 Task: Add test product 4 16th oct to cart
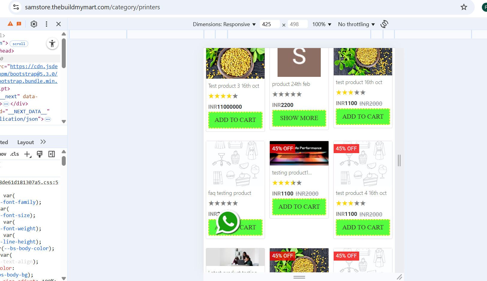[x=363, y=228]
